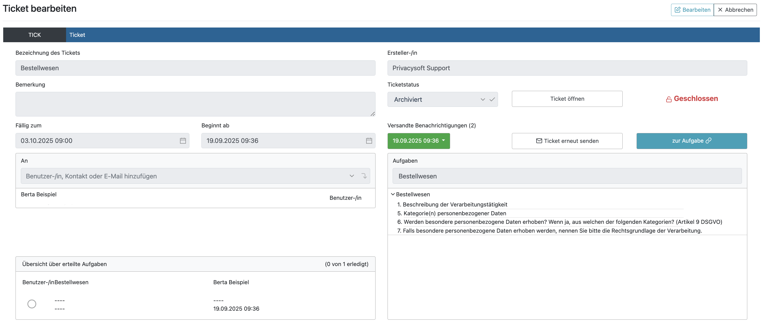Click the enter arrow icon in An field
The image size is (766, 328).
click(x=364, y=176)
